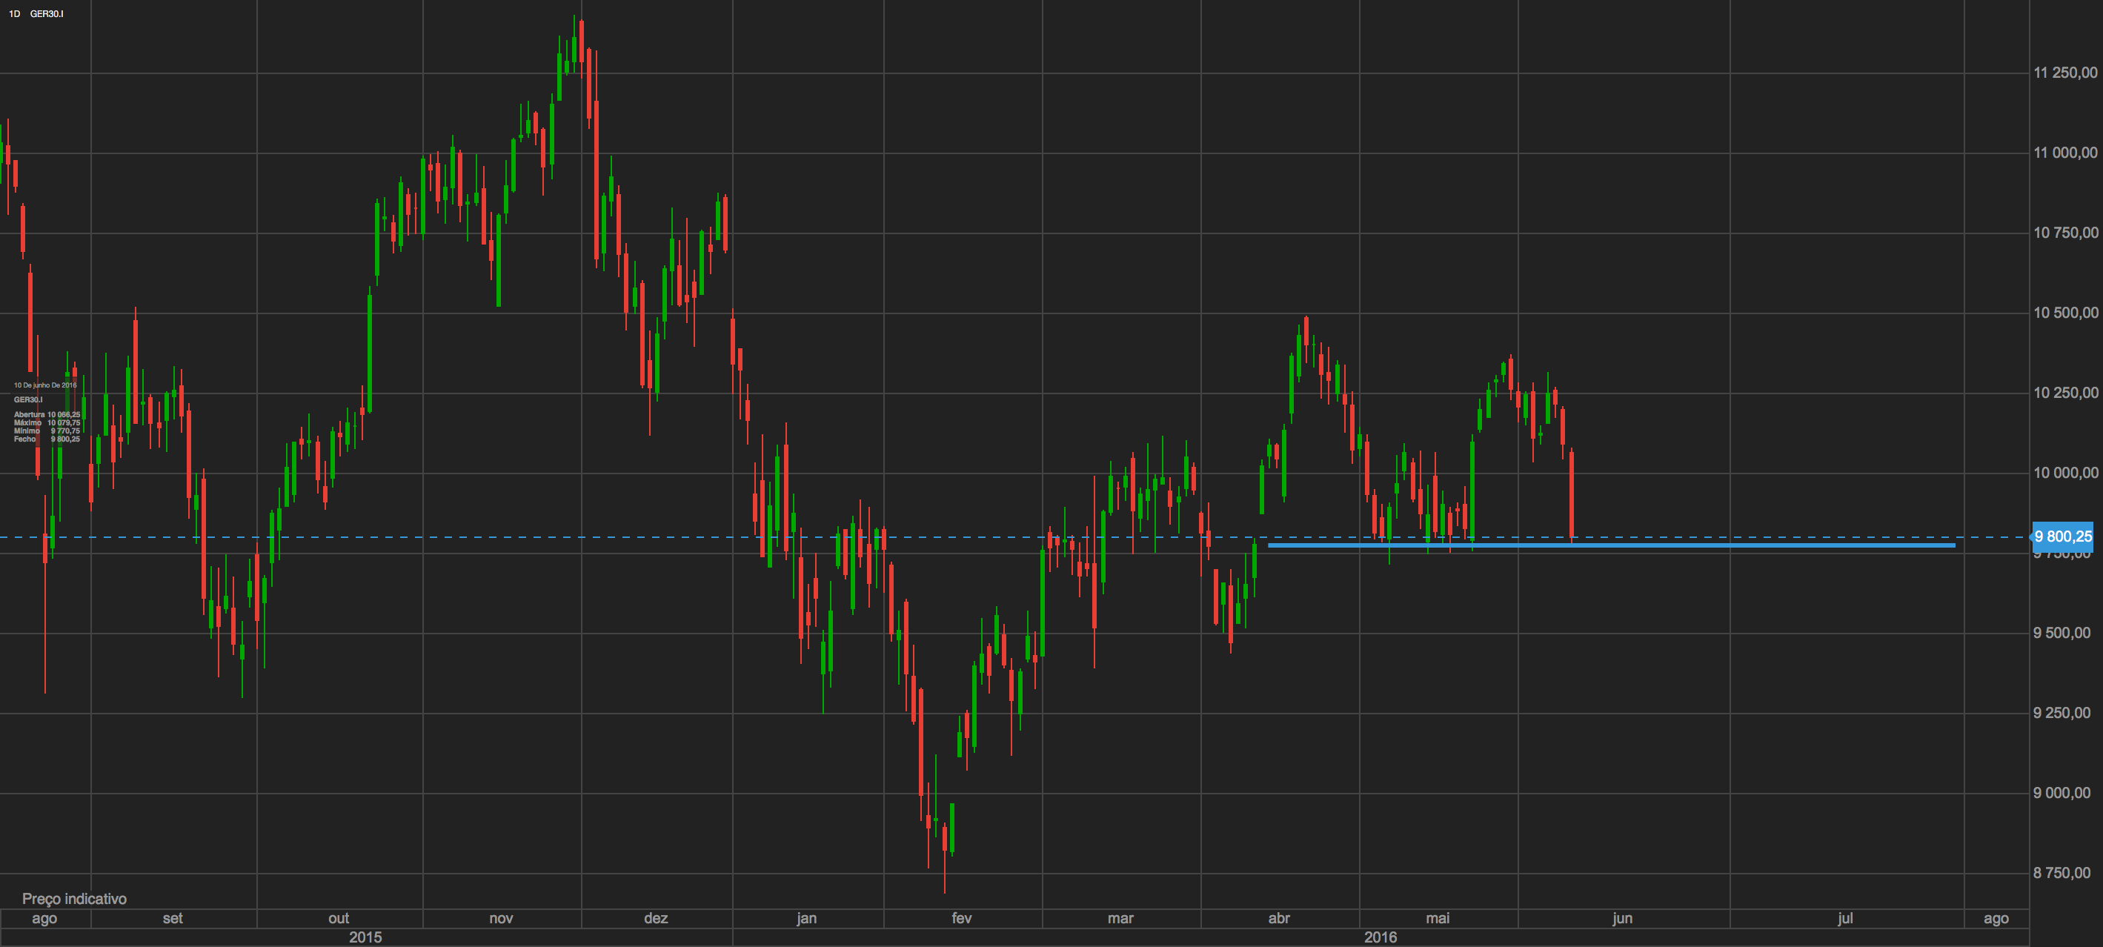2103x947 pixels.
Task: Click the Abertura value in info box
Action: click(x=64, y=415)
